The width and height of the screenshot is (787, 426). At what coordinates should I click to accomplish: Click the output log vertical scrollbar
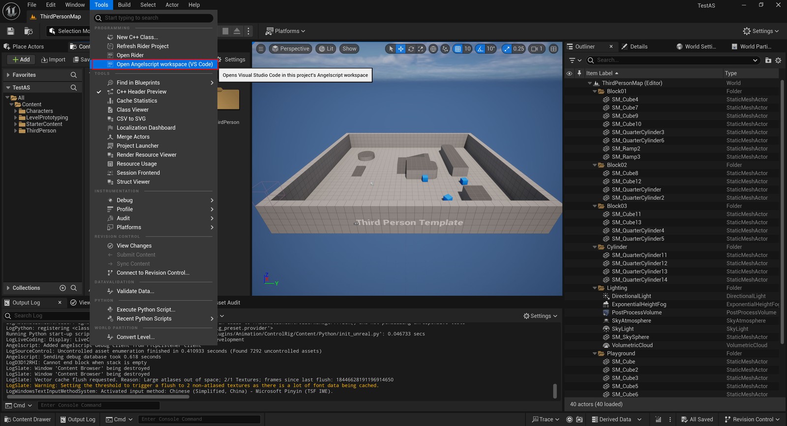click(555, 391)
